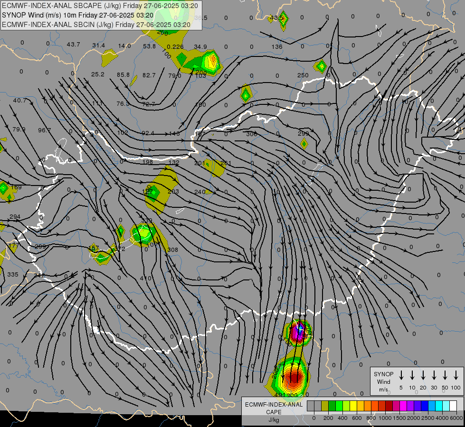Click the 100 m/s wind arrow in the legend

click(456, 375)
